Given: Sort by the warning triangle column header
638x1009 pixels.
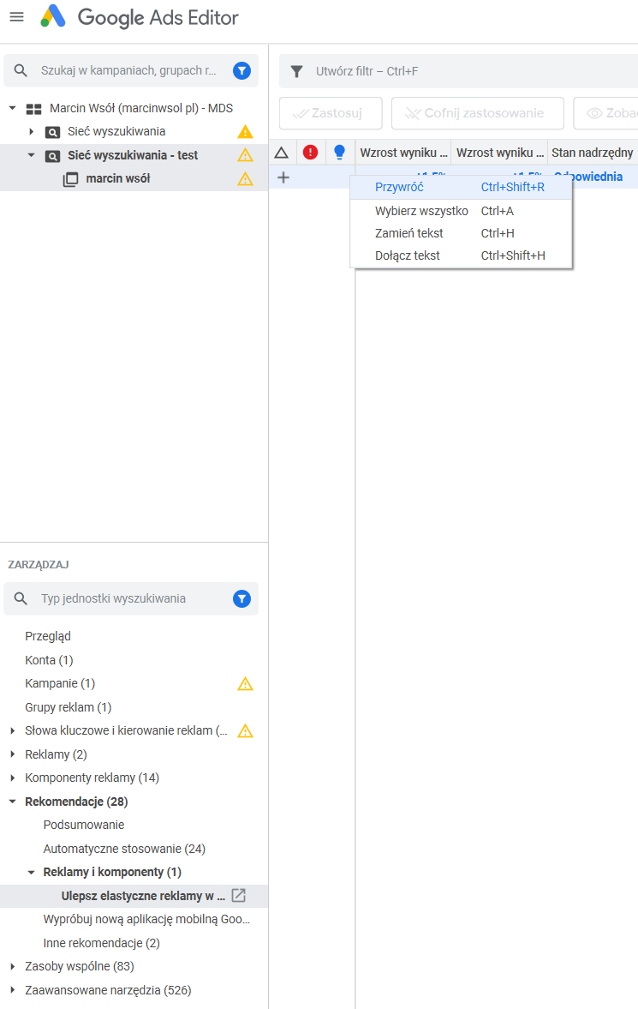Looking at the screenshot, I should pyautogui.click(x=281, y=153).
